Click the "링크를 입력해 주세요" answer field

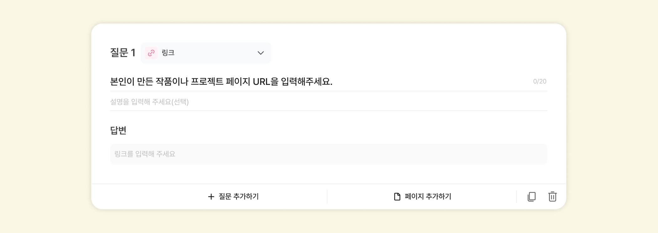tap(328, 154)
